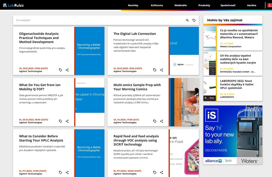Open Rapid food and feed analysis title

pyautogui.click(x=136, y=140)
